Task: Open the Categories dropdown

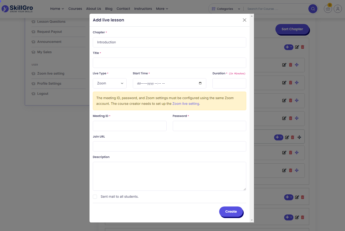Action: point(226,9)
